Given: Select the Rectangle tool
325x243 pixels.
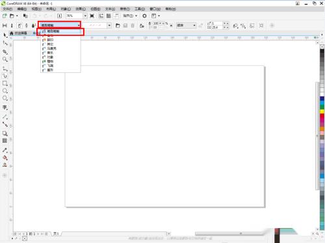Looking at the screenshot, I should click(x=5, y=83).
